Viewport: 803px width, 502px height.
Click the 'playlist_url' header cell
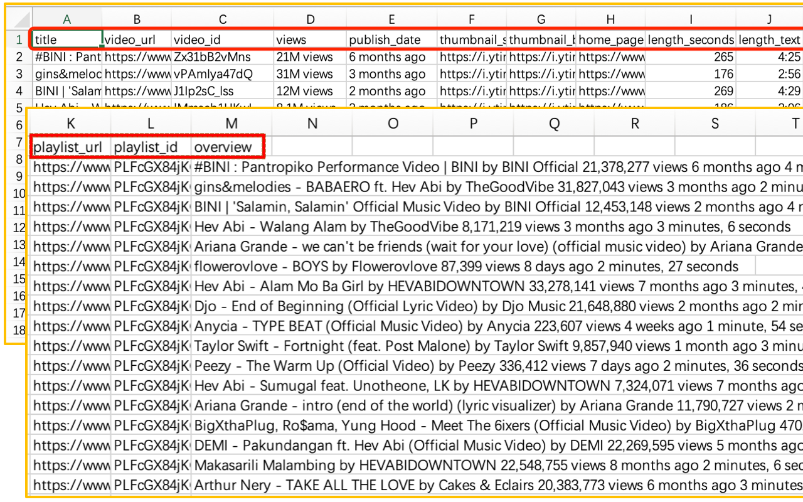coord(70,147)
